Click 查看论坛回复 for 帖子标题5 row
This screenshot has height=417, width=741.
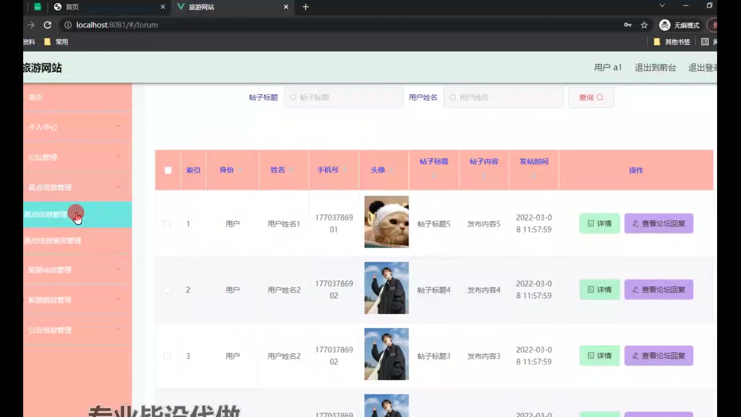(659, 224)
